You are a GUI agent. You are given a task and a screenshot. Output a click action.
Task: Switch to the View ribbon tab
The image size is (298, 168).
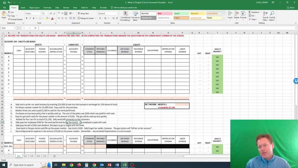(75, 8)
